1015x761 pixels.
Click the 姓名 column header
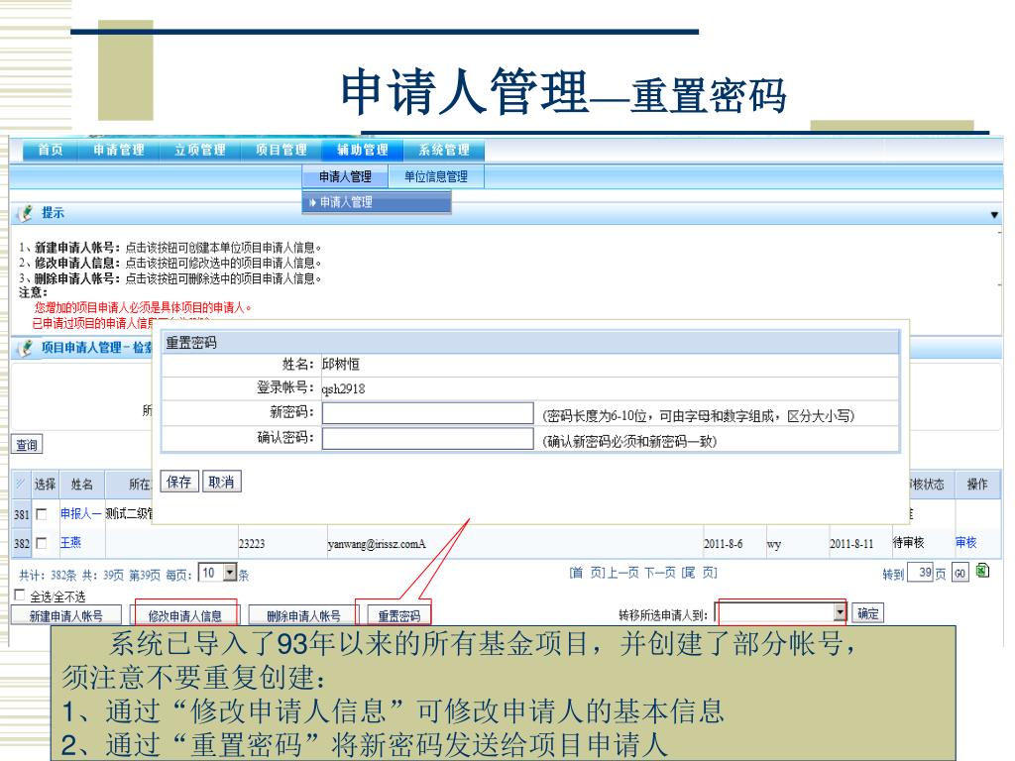[x=82, y=485]
